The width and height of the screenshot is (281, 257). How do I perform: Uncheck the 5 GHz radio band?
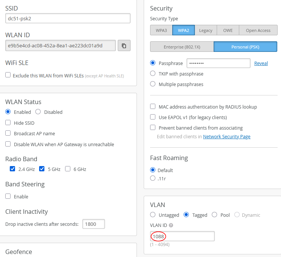pos(42,169)
